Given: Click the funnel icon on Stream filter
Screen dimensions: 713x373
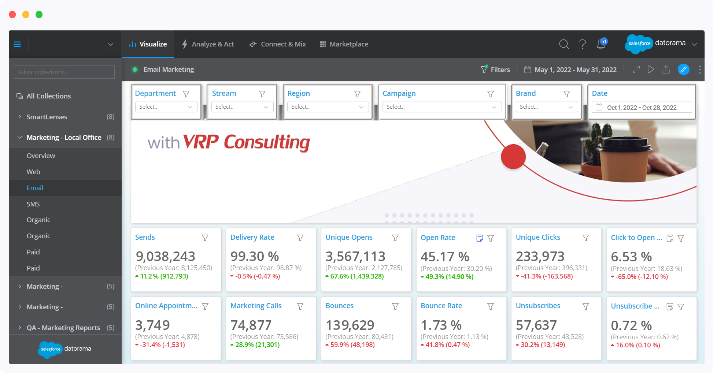Looking at the screenshot, I should (262, 94).
